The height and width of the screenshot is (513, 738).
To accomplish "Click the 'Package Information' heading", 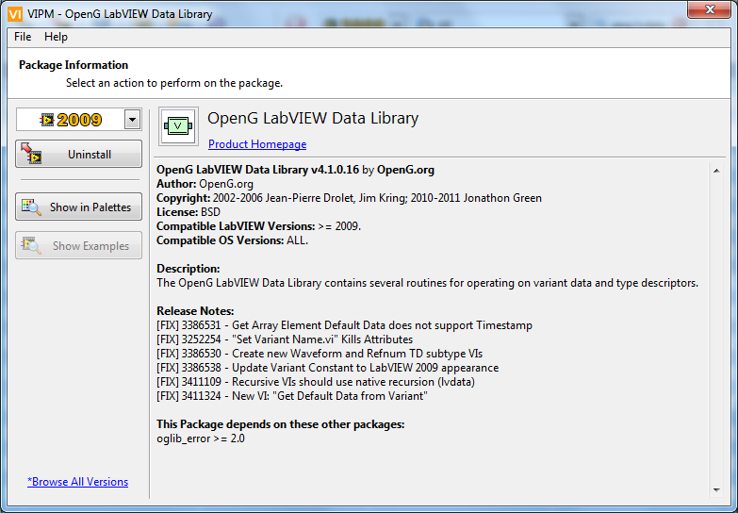I will click(x=74, y=64).
